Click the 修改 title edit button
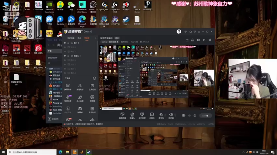The image size is (277, 155). (x=117, y=38)
